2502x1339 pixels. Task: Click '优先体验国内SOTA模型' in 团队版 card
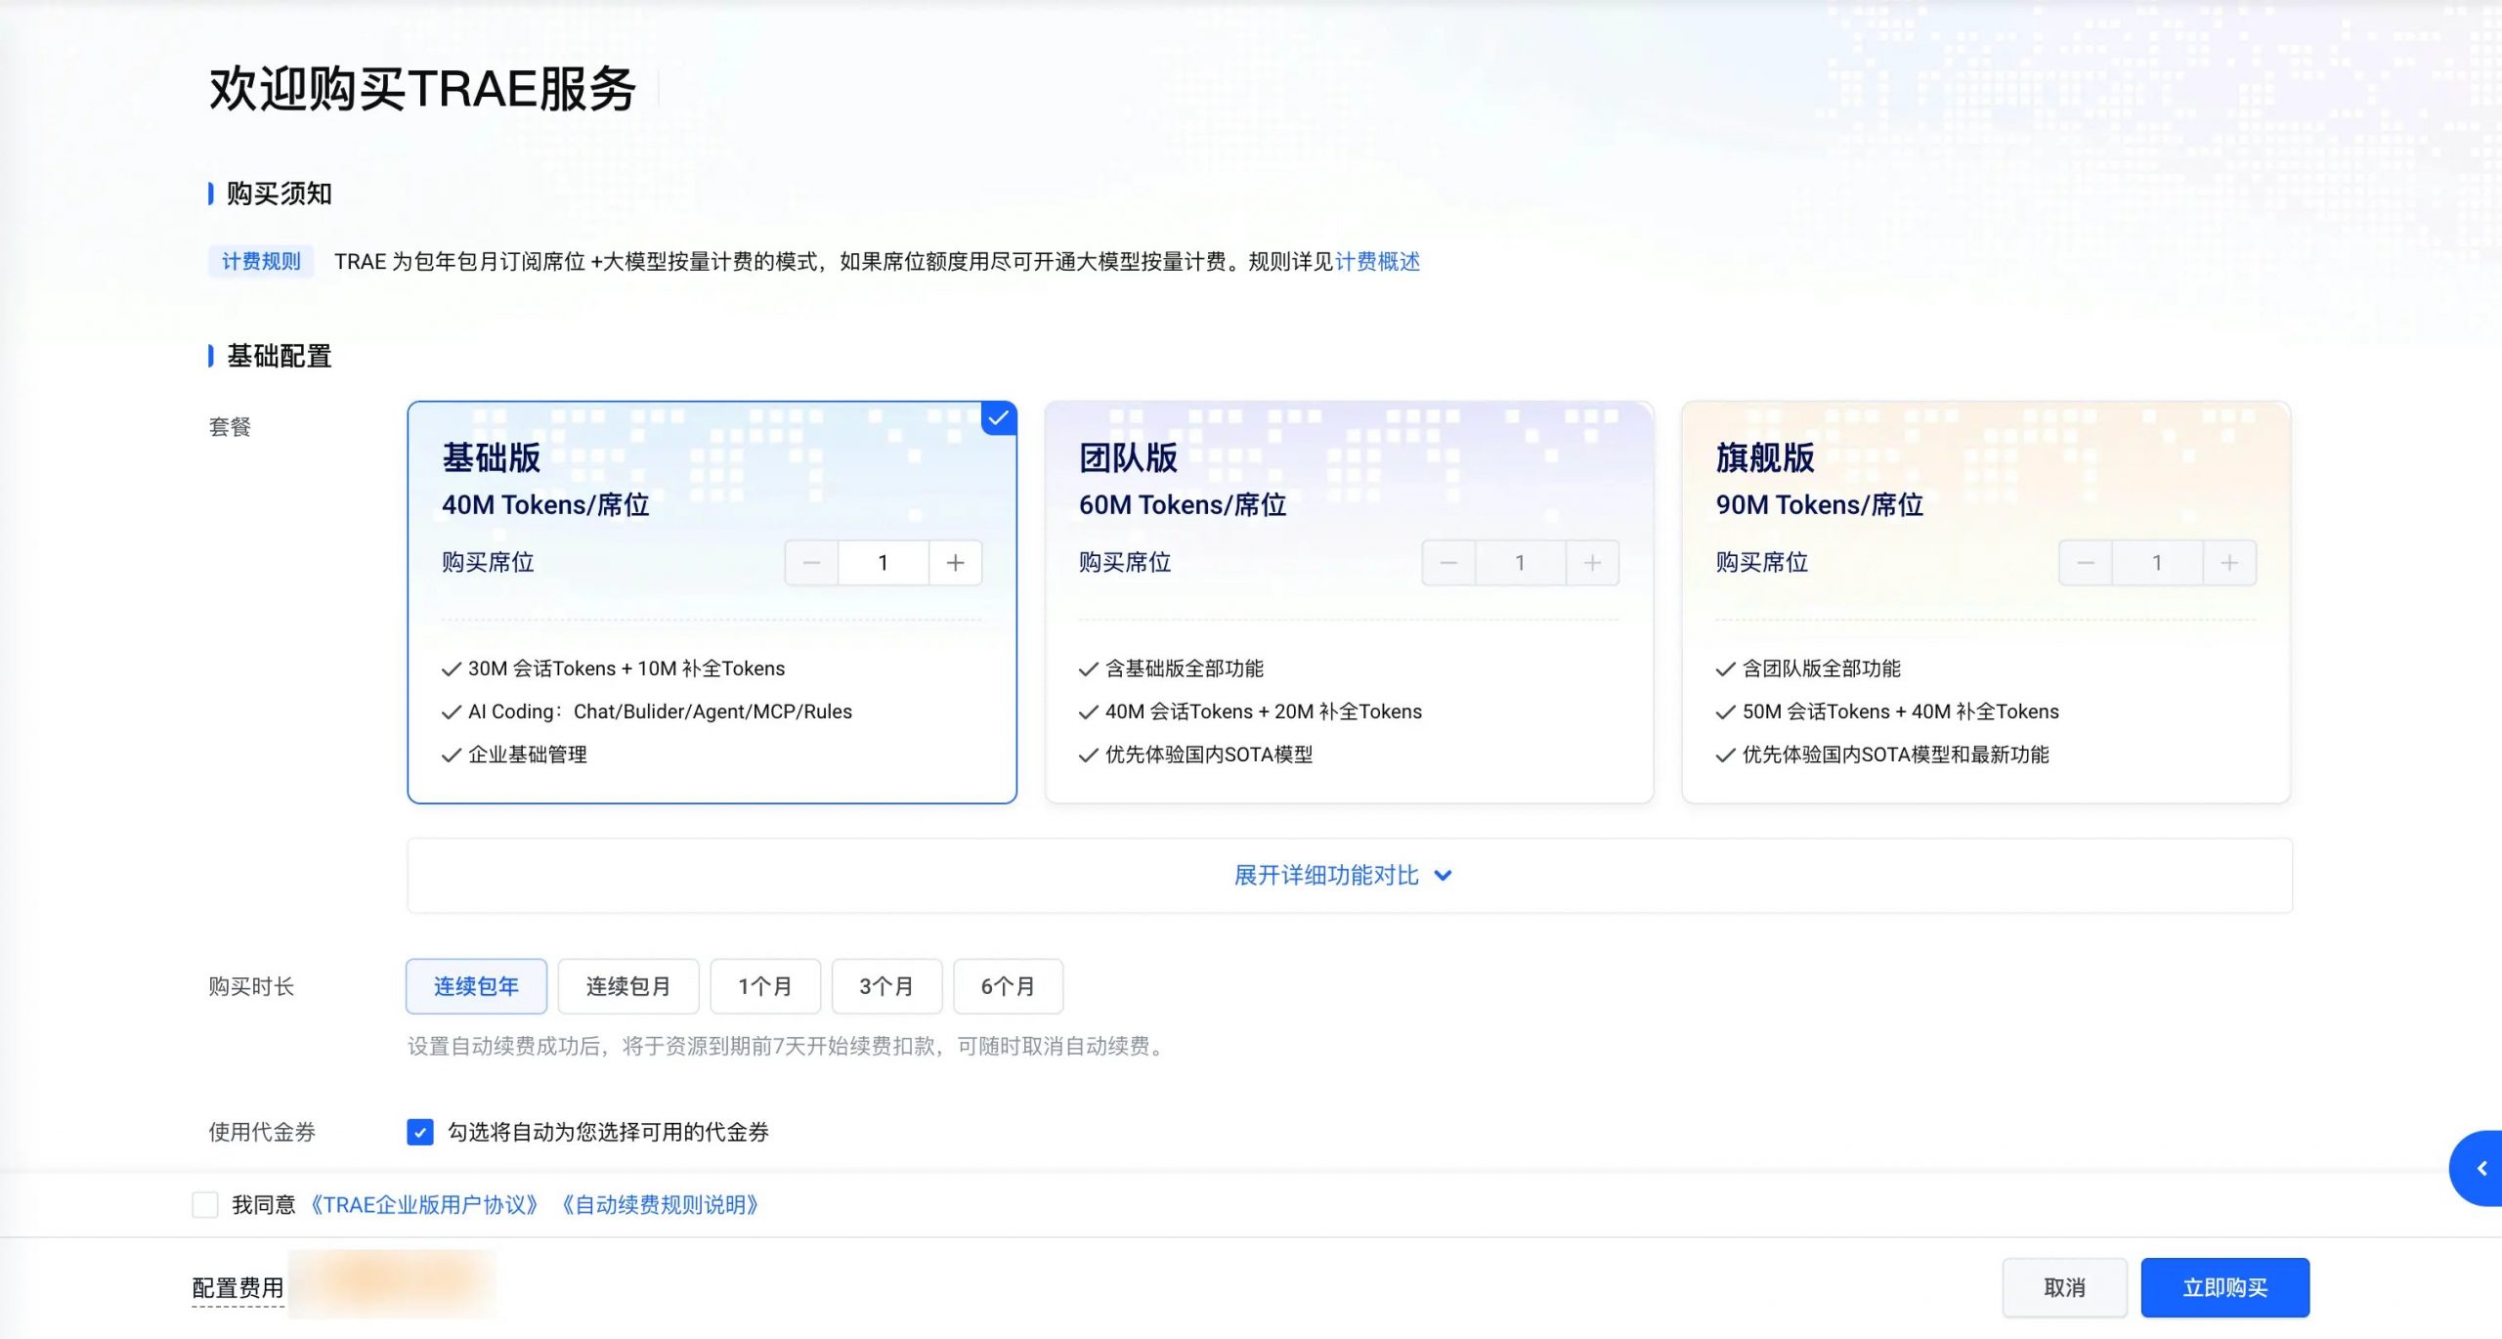tap(1209, 755)
